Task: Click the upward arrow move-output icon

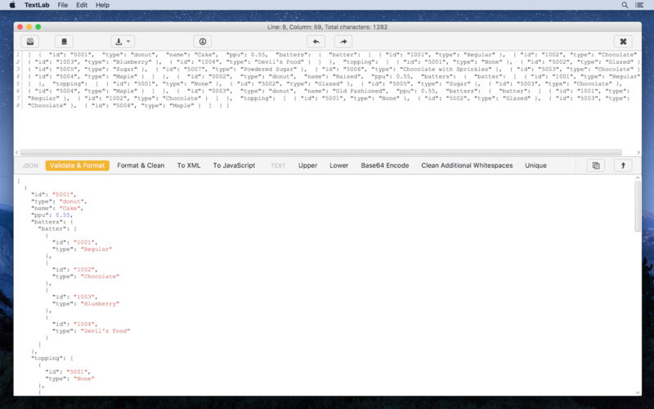Action: point(623,165)
